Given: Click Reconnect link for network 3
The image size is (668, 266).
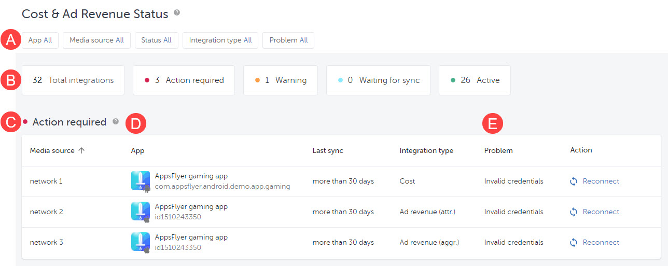Looking at the screenshot, I should tap(601, 243).
